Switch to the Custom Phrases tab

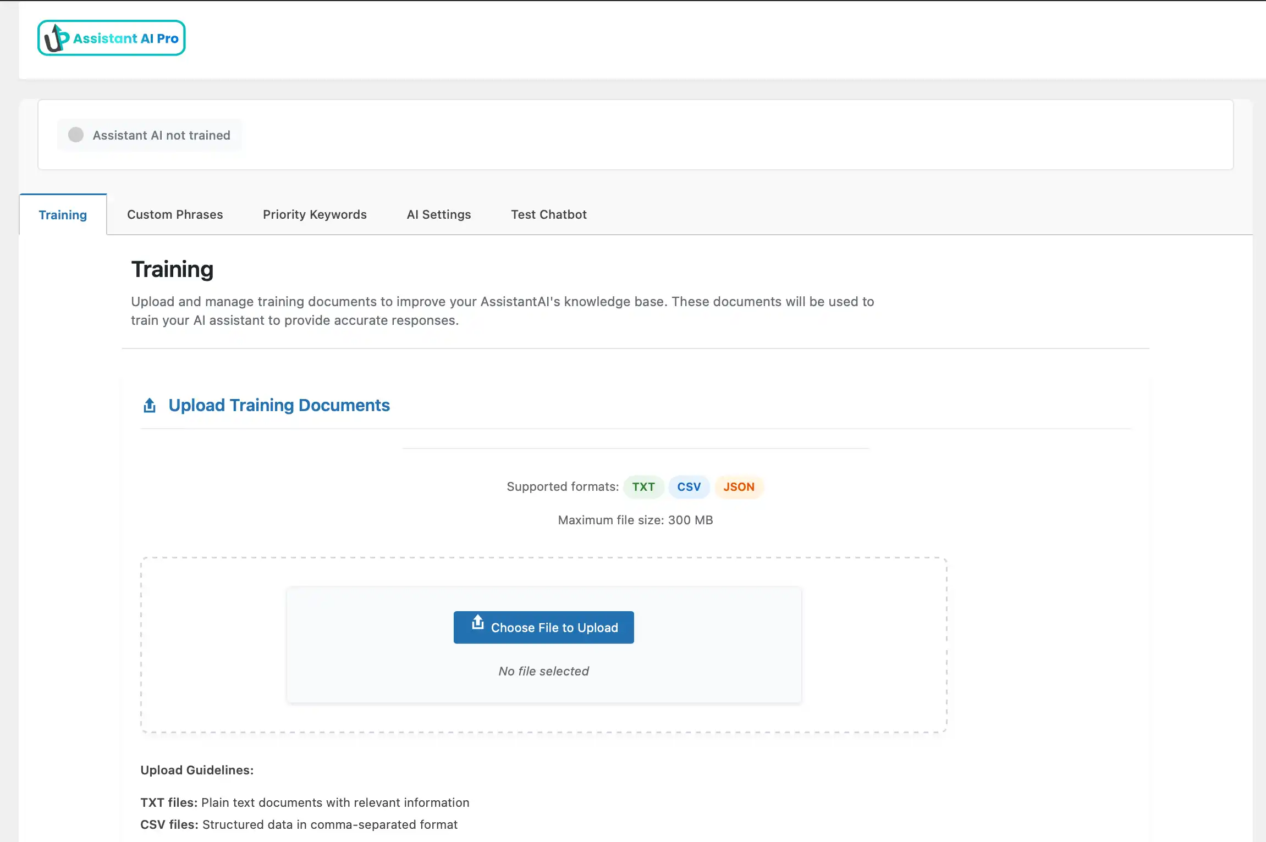[x=175, y=214]
